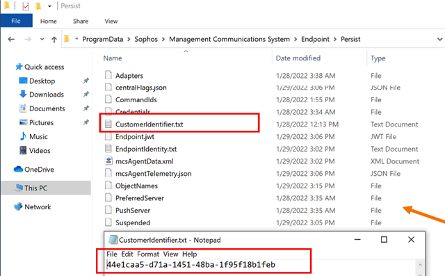Open the Share ribbon tab
445x276 pixels.
pos(81,22)
